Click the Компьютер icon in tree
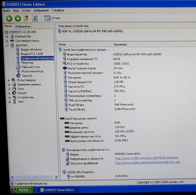196x195 pixels. coord(12,36)
